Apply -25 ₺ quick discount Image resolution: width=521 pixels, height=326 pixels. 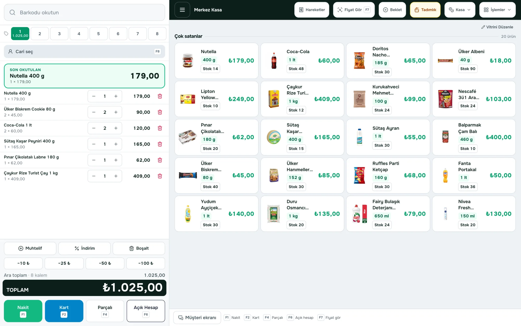click(64, 263)
